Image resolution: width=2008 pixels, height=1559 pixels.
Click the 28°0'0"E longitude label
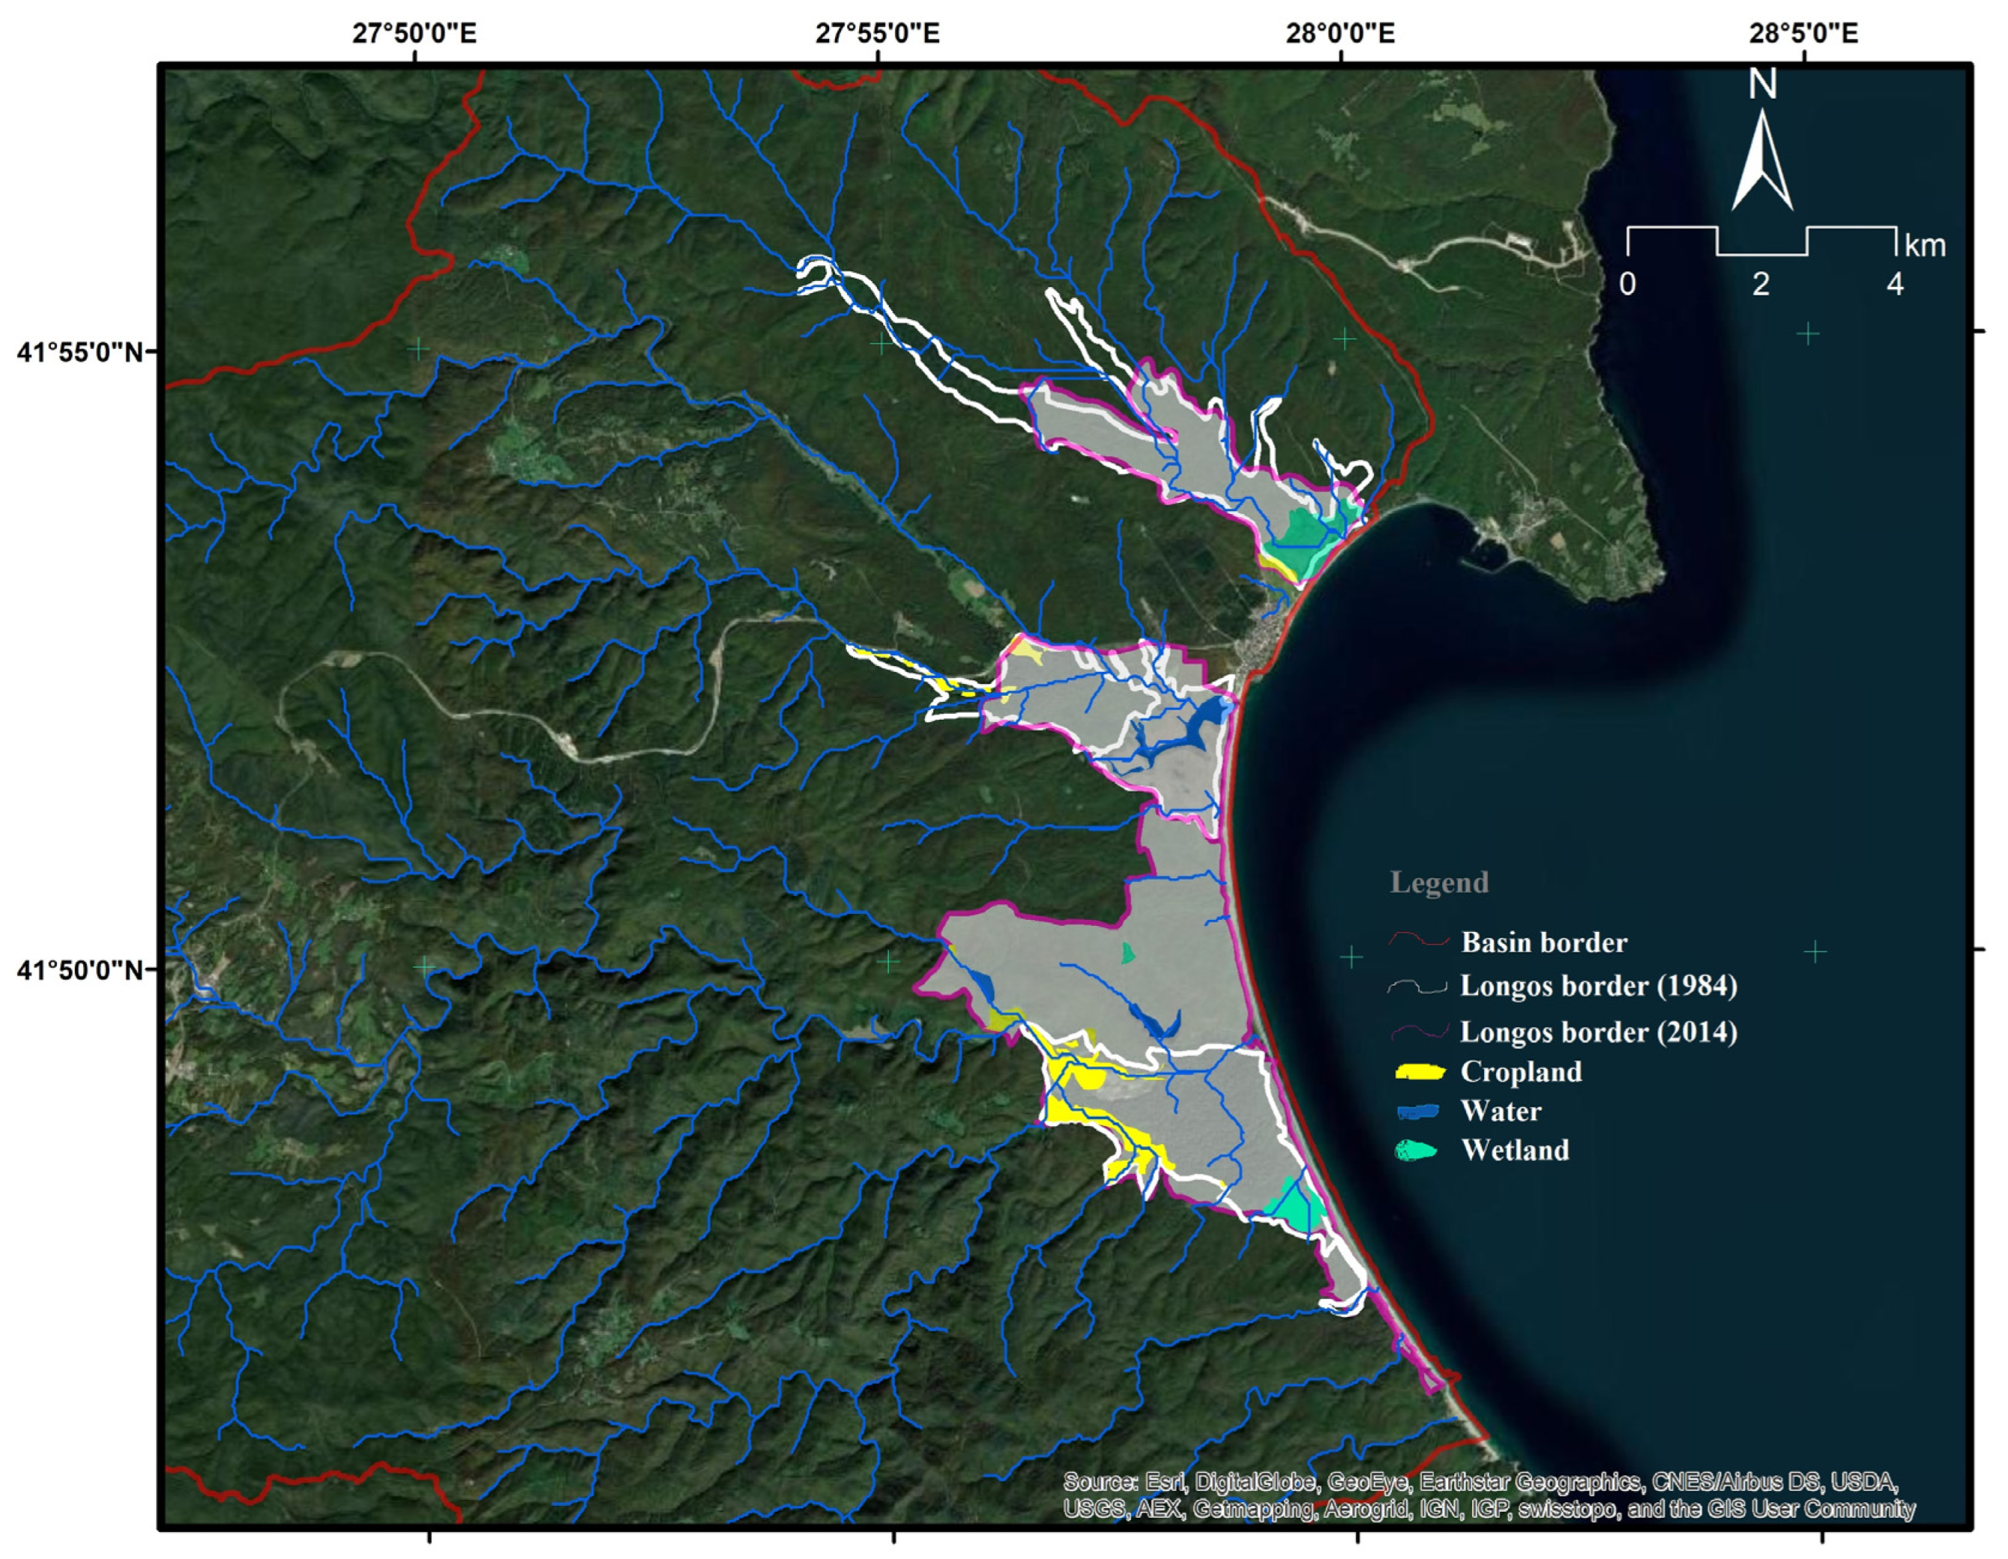(1340, 34)
